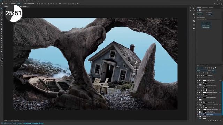The width and height of the screenshot is (223, 125).
Task: Open the Layers panel flyout menu
Action: (x=222, y=65)
